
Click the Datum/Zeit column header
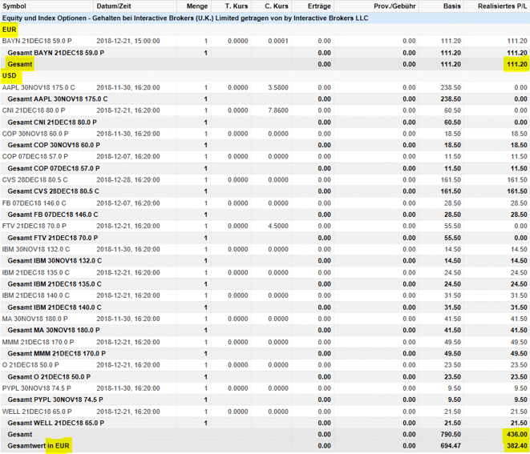click(114, 6)
